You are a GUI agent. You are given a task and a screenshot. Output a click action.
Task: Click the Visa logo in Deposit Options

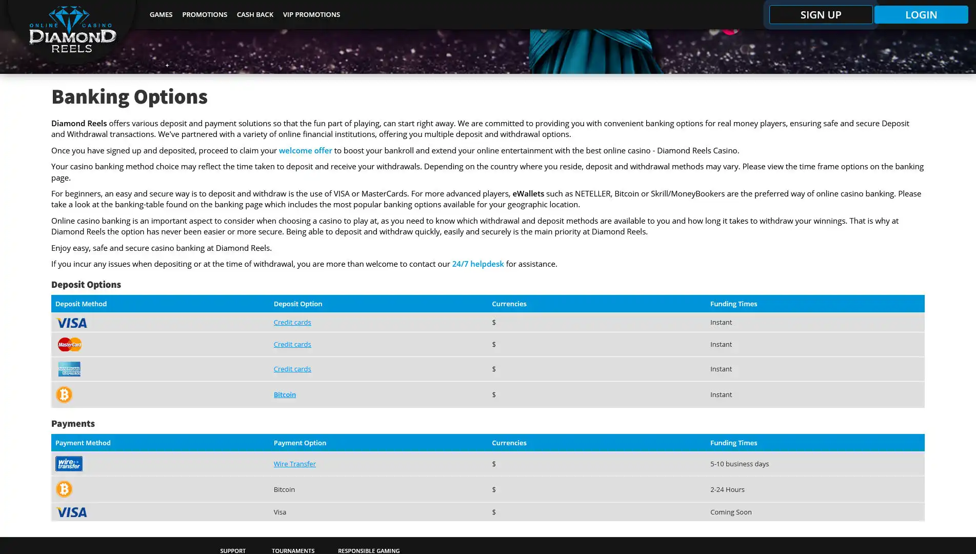pos(71,323)
